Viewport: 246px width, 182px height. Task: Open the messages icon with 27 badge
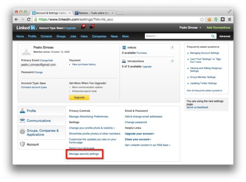[x=83, y=27]
